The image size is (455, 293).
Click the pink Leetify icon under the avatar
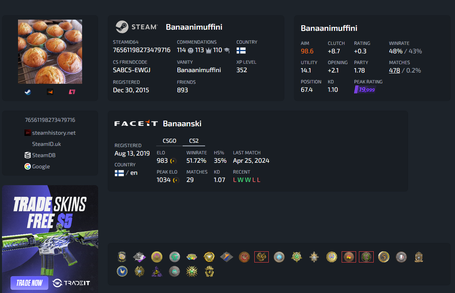pos(72,92)
